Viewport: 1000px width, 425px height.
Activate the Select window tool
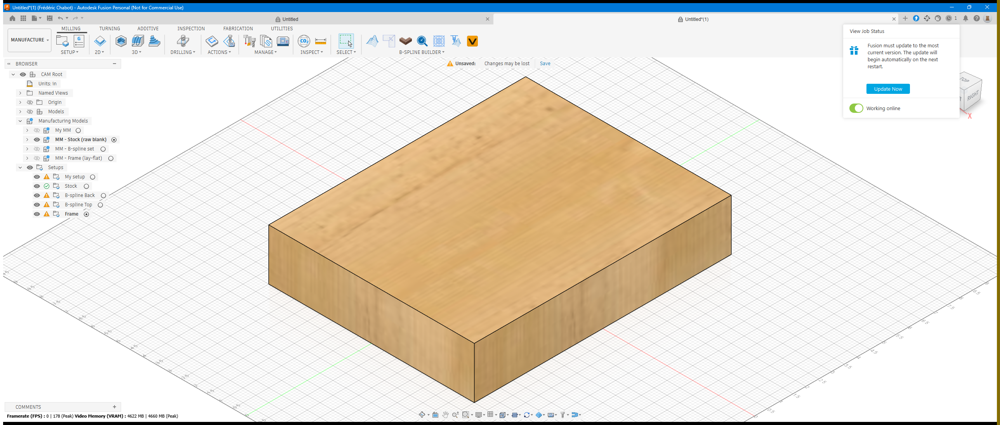point(346,41)
